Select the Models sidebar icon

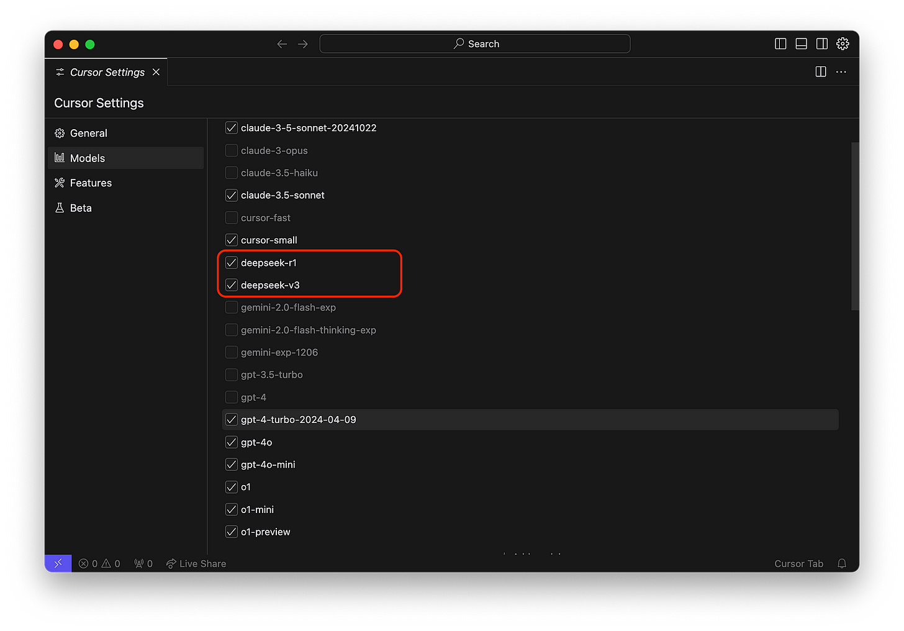coord(60,158)
